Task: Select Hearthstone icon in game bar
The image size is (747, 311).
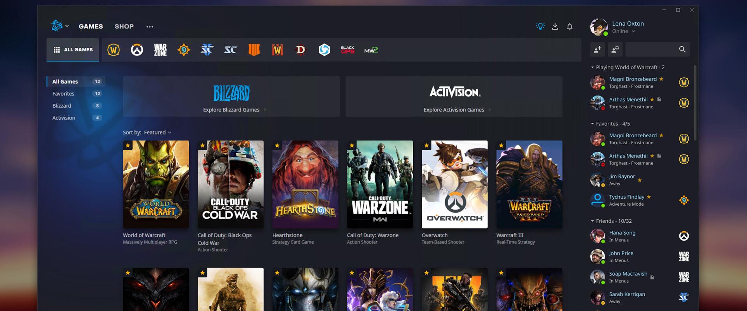Action: [184, 50]
